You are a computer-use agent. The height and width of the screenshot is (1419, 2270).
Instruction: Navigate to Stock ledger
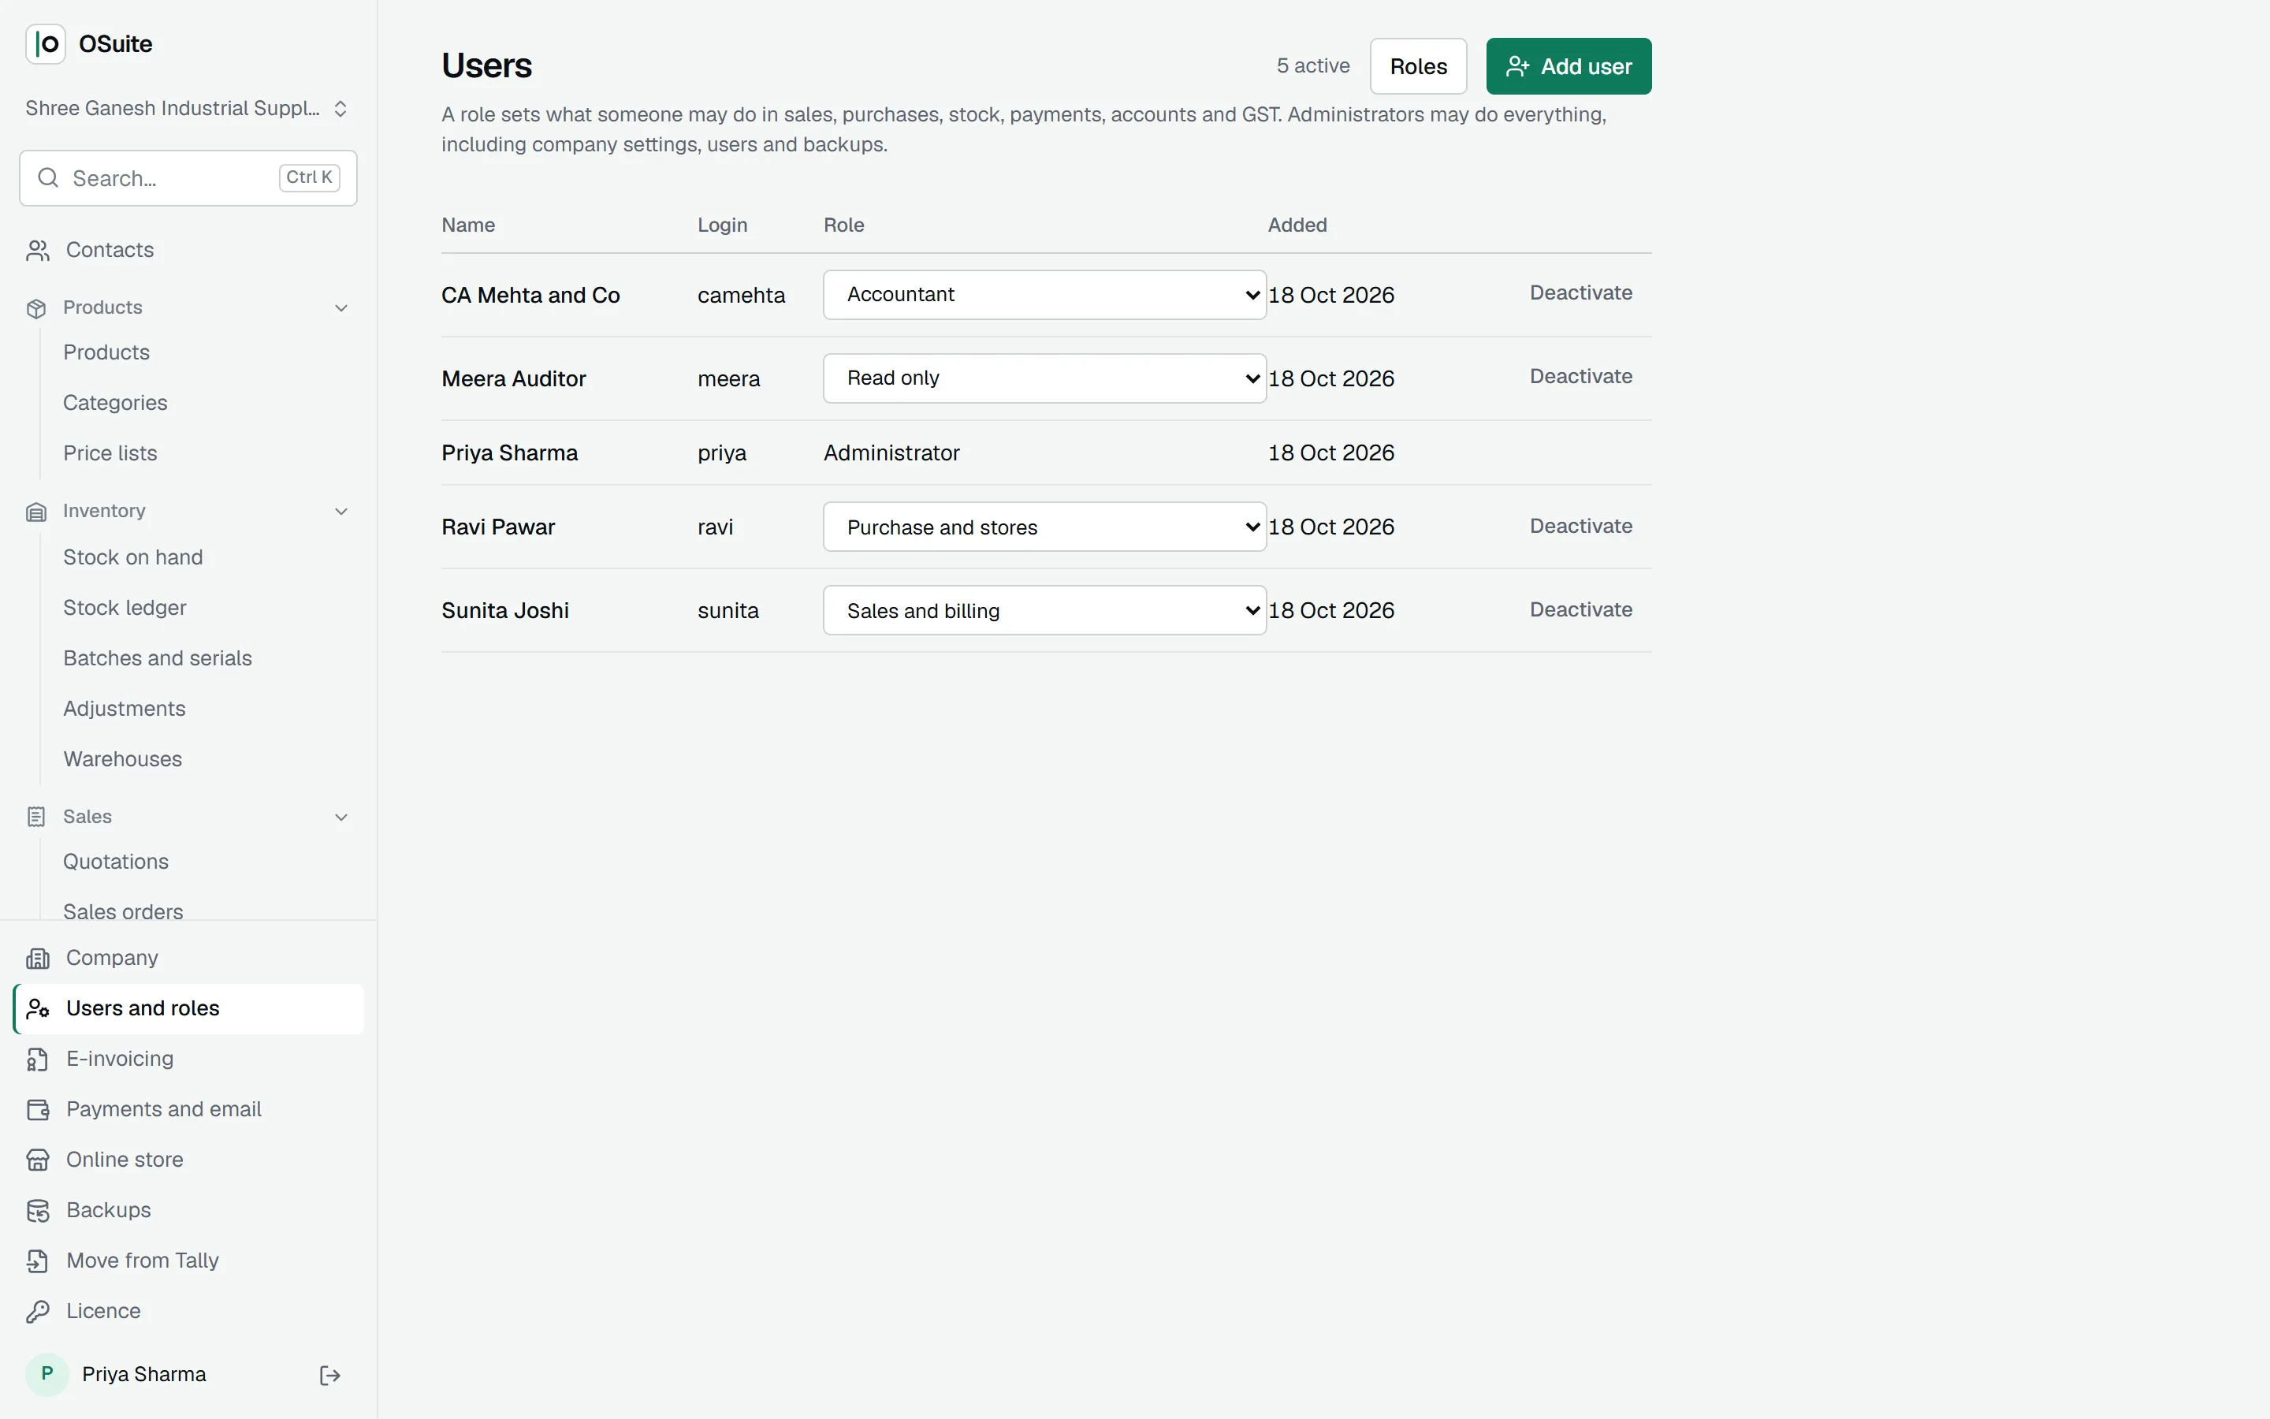[x=125, y=608]
